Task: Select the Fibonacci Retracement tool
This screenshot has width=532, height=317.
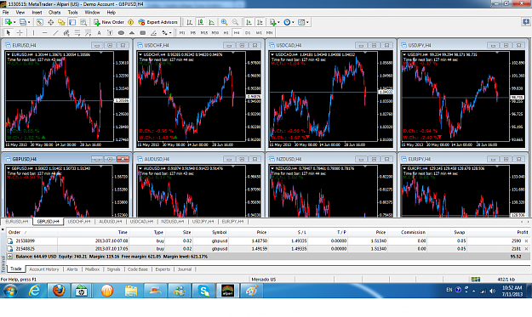Action: click(77, 33)
